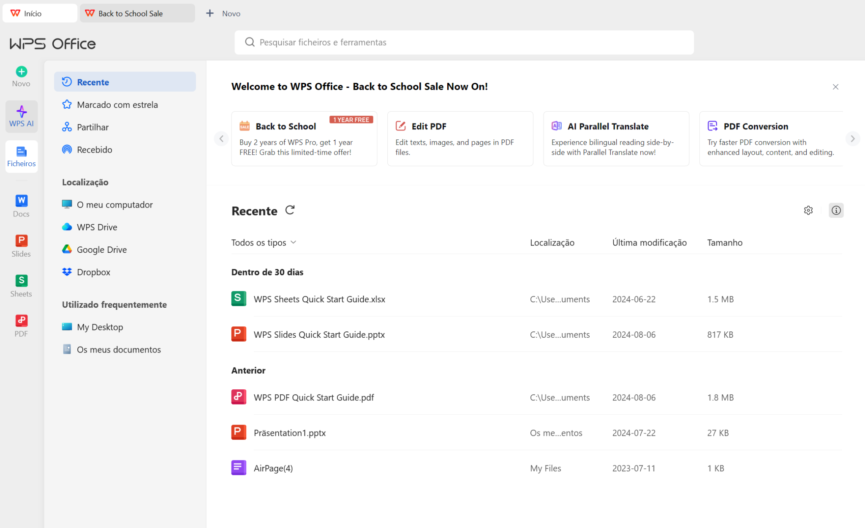865x528 pixels.
Task: Click the search magnifier icon
Action: 250,42
